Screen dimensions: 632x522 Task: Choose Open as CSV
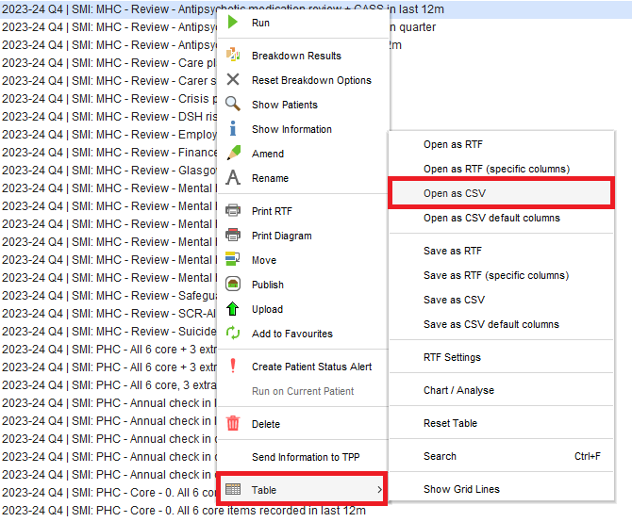(502, 193)
